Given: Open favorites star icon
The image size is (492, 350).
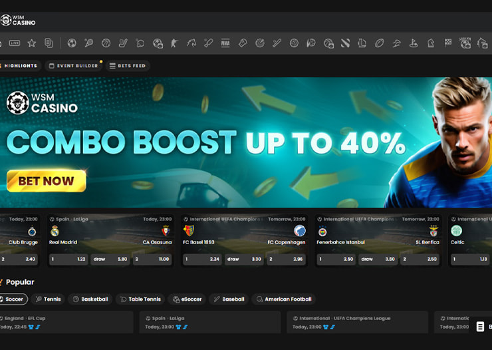Looking at the screenshot, I should (32, 43).
